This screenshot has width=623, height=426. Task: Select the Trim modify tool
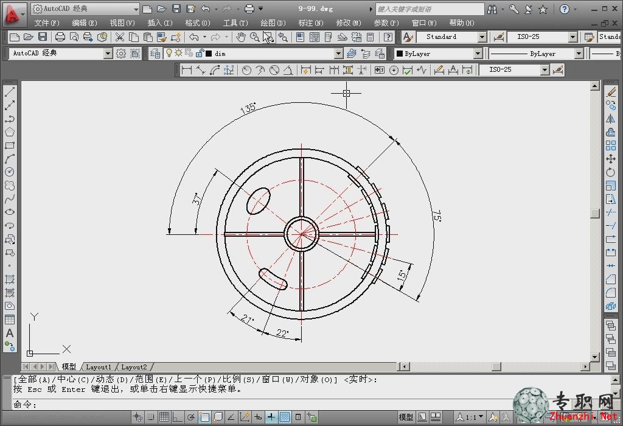coord(611,212)
